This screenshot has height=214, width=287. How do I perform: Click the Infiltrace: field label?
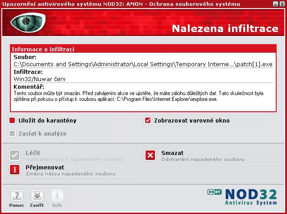tap(28, 72)
